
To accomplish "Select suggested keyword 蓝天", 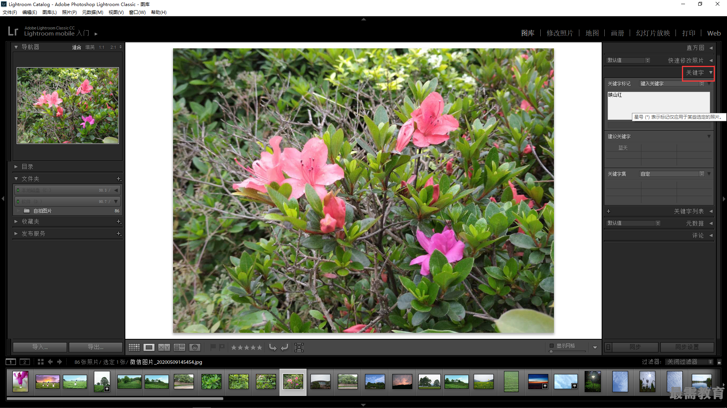I will 623,148.
